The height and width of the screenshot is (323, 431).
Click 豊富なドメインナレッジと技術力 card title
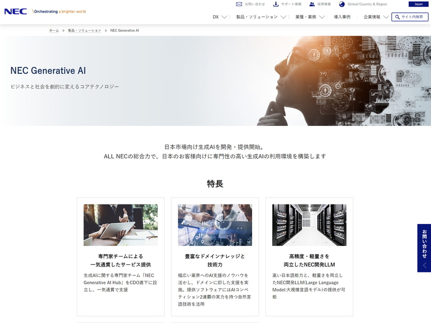click(215, 261)
